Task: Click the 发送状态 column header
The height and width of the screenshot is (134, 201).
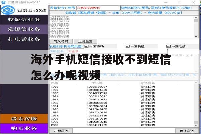Action: (x=148, y=83)
